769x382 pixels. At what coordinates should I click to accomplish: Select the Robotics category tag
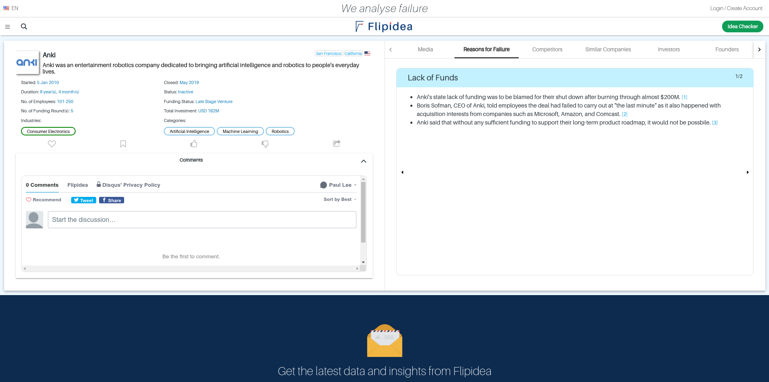pyautogui.click(x=280, y=131)
